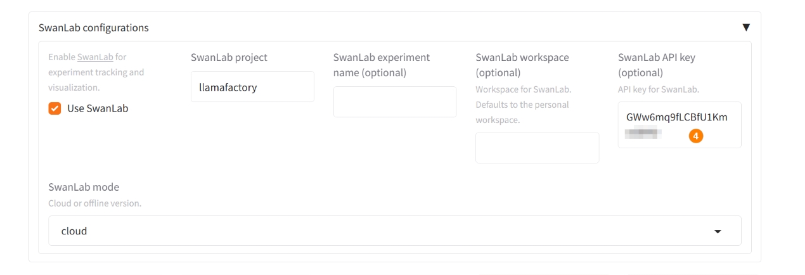Click the SwanLab experiment name (optional) label
The image size is (805, 275).
tap(382, 65)
